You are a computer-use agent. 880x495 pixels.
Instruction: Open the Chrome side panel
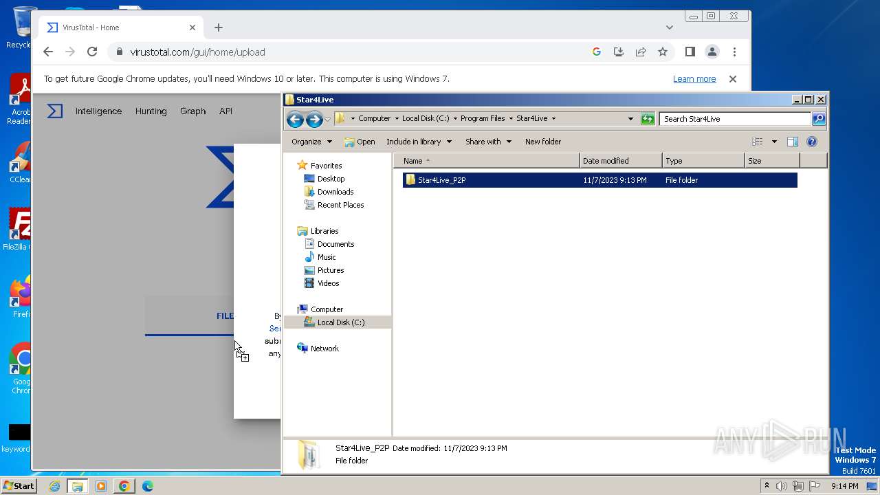tap(690, 52)
